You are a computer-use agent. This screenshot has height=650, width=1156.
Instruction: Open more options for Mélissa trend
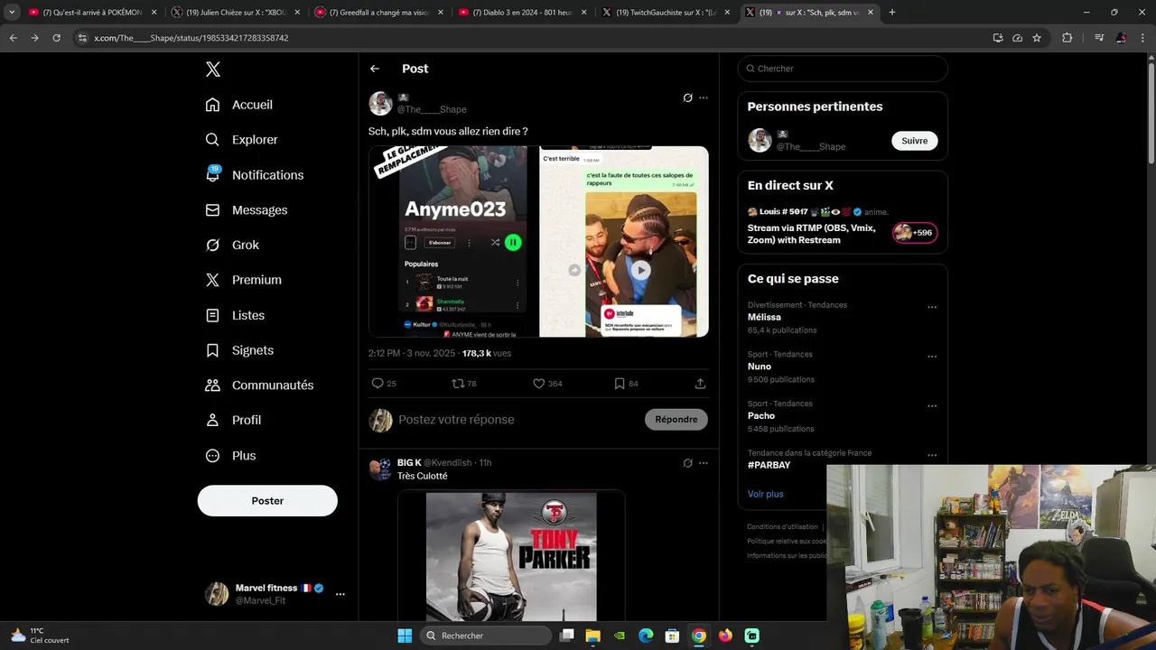tap(932, 307)
